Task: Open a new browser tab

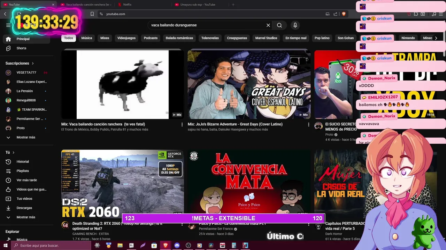Action: point(233,5)
